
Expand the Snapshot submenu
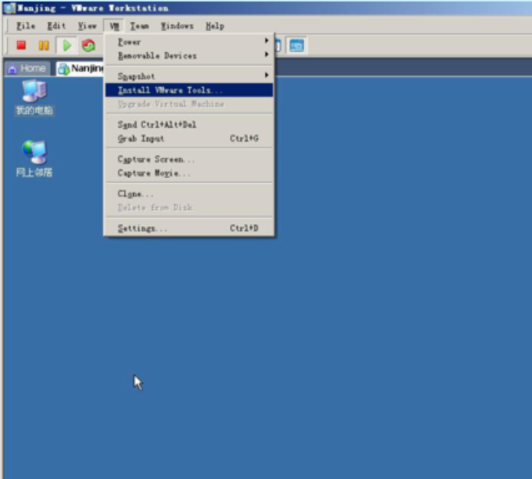click(189, 76)
